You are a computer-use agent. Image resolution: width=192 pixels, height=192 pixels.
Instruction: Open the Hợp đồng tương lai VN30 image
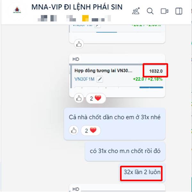[x=117, y=76]
